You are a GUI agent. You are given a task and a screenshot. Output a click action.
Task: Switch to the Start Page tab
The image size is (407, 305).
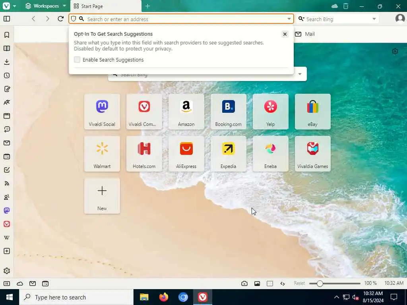106,6
